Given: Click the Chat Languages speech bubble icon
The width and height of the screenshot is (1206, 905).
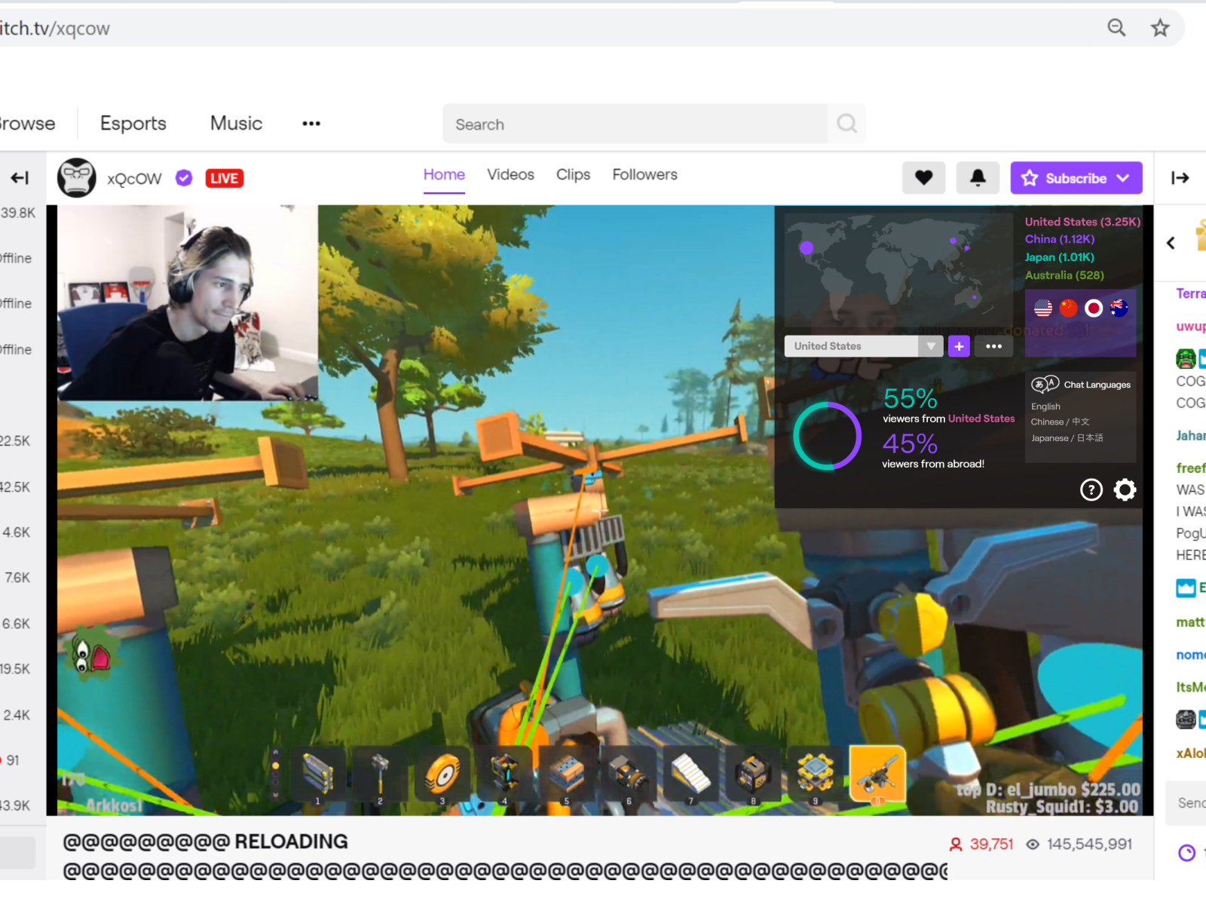Looking at the screenshot, I should click(x=1046, y=384).
